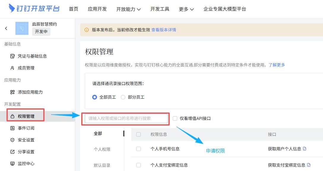Viewport: 323px width, 171px height.
Task: Go to 应用开发 in top navigation
Action: click(x=97, y=9)
